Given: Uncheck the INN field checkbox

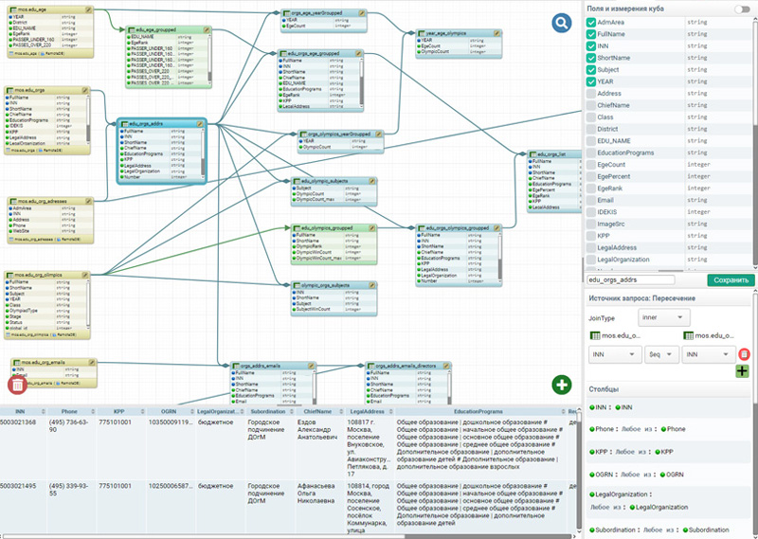Looking at the screenshot, I should [x=590, y=45].
